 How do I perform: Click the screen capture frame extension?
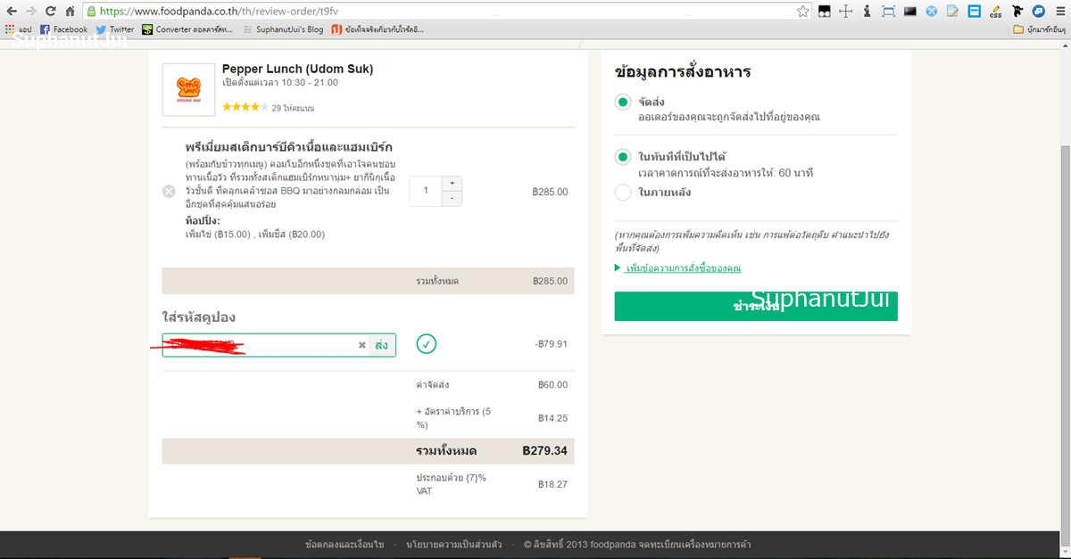coord(889,12)
